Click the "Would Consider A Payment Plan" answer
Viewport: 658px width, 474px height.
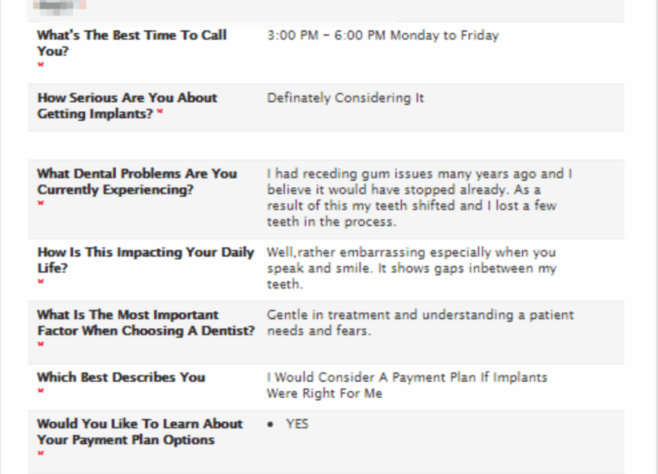(407, 385)
